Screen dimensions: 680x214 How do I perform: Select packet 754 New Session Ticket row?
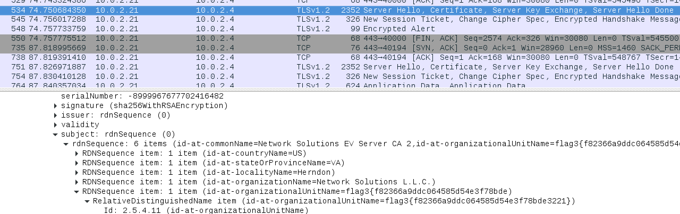(340, 77)
